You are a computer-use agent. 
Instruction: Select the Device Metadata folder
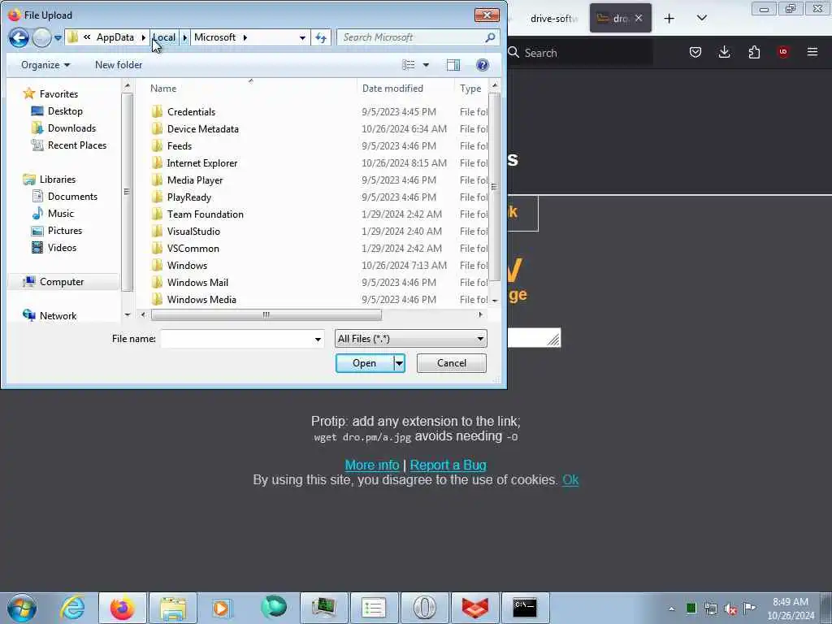(x=202, y=129)
